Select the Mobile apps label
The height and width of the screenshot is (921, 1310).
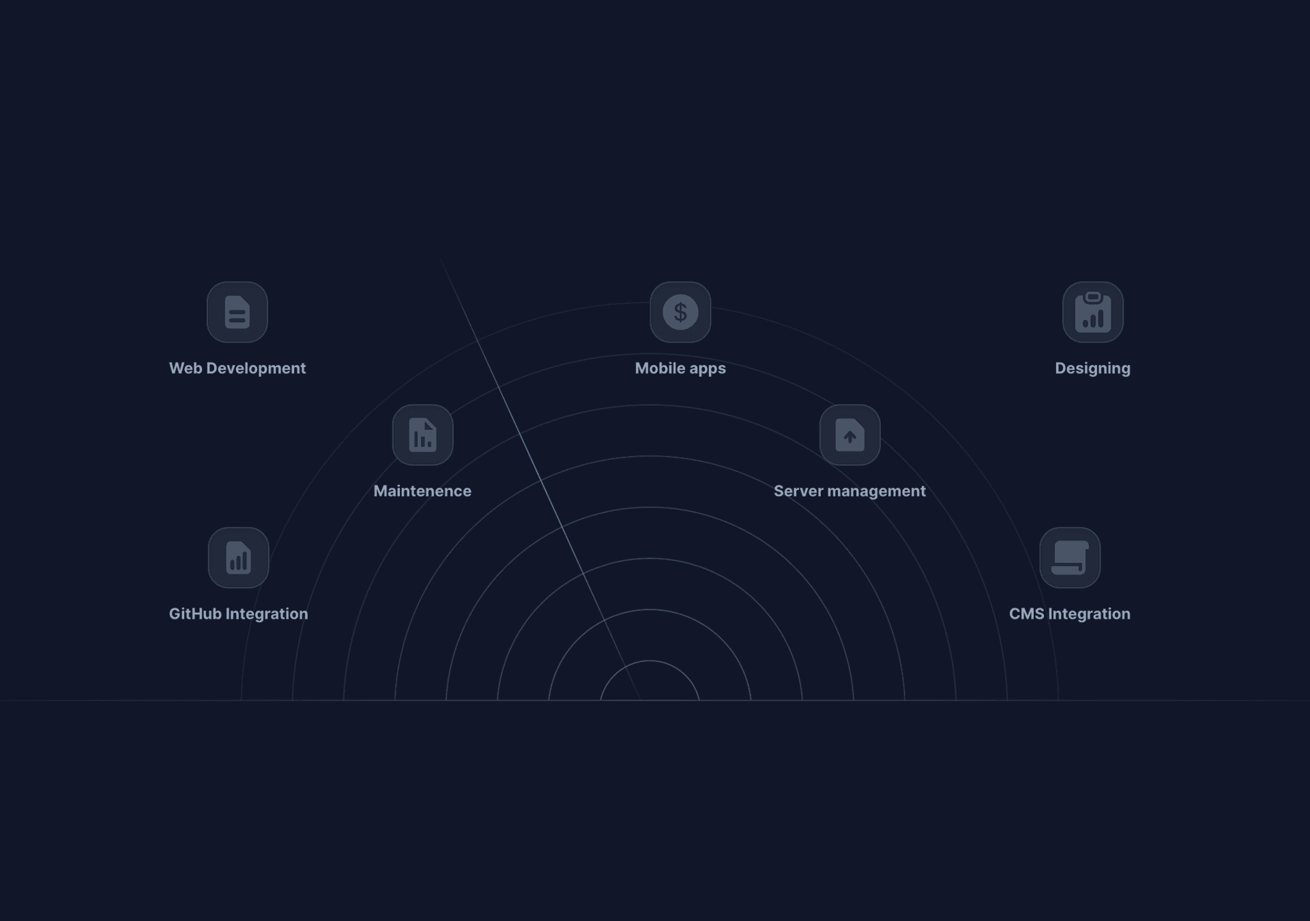pos(680,368)
